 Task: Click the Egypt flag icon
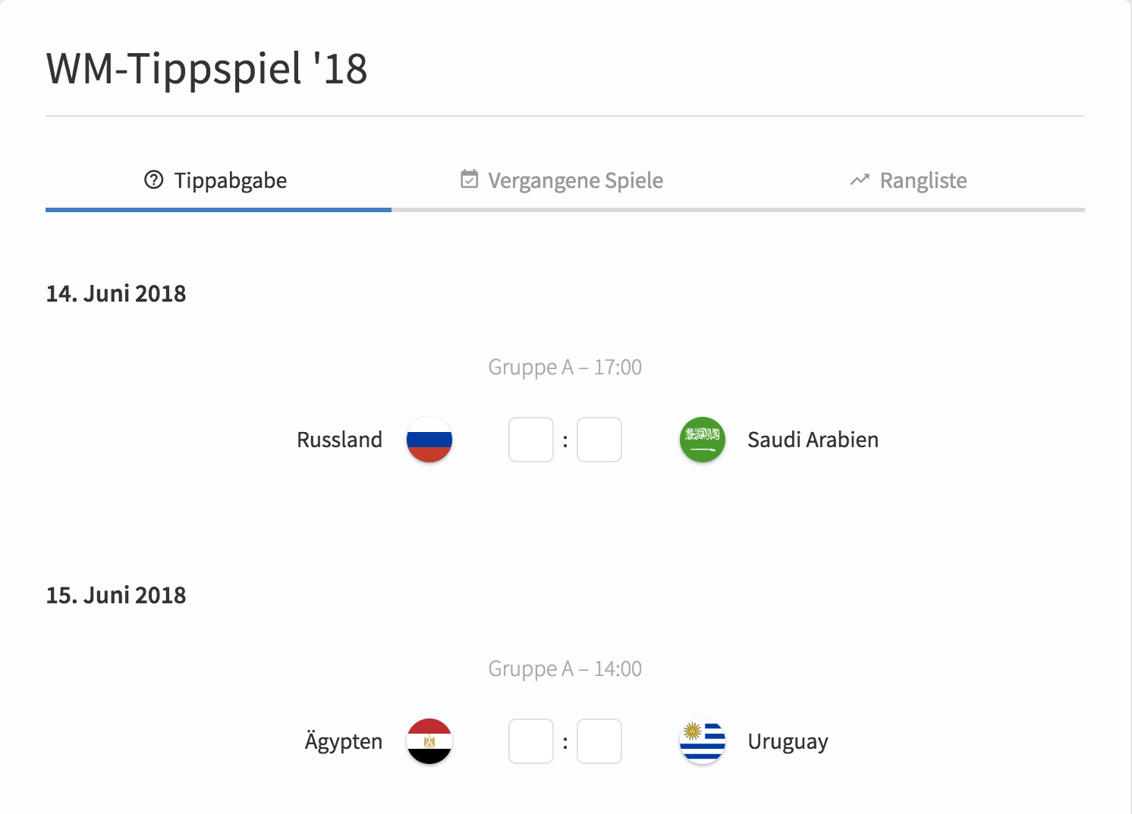click(x=429, y=741)
